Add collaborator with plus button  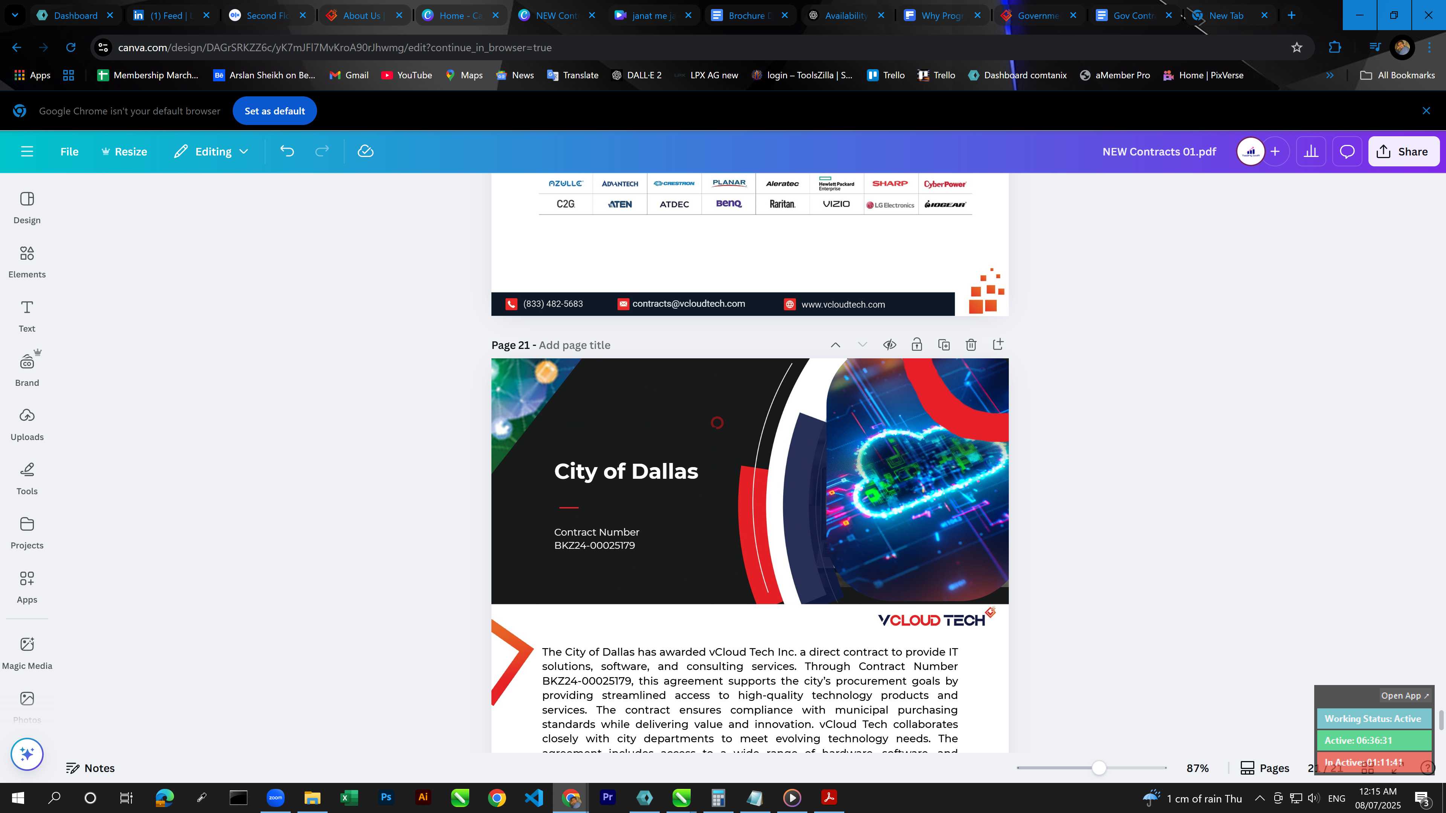1275,151
